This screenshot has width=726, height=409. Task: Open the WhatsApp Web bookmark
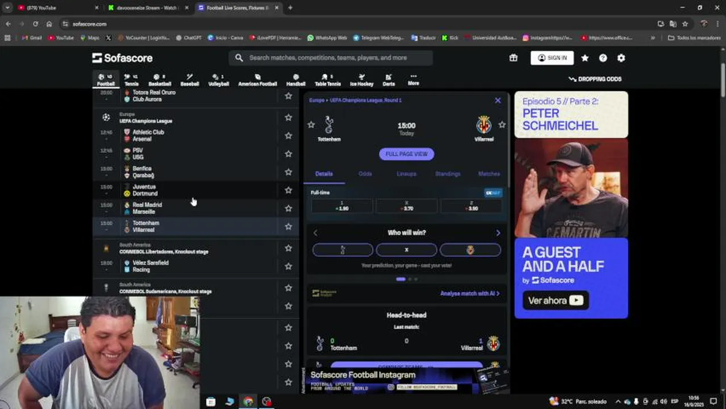point(327,37)
